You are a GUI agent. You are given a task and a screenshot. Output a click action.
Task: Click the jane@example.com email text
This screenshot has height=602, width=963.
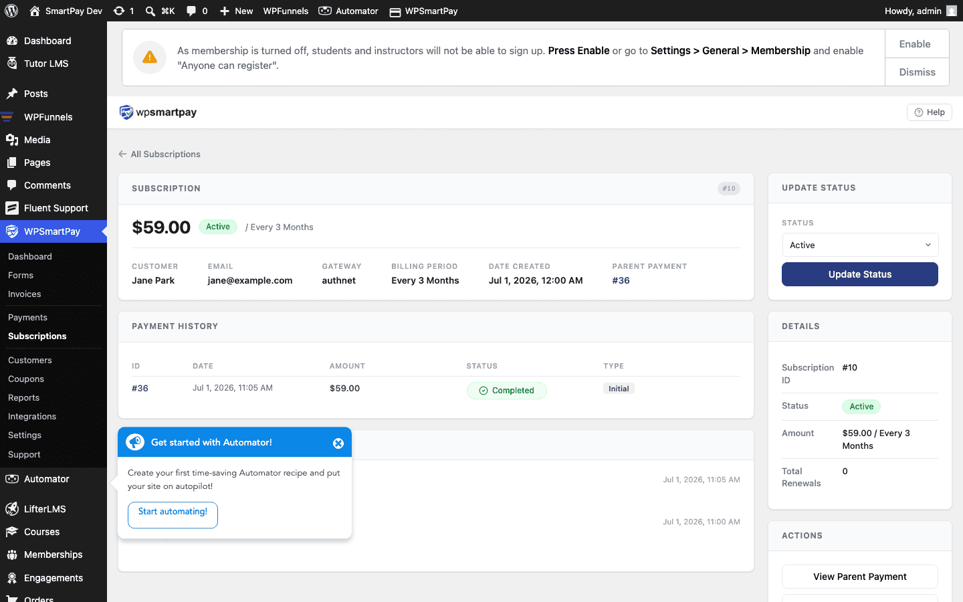[250, 280]
